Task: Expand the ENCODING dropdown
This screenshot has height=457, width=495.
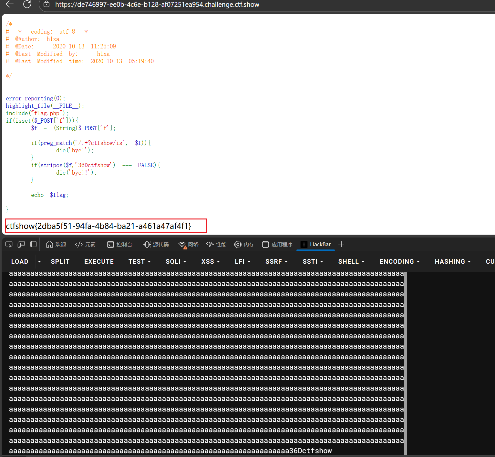Action: point(399,261)
